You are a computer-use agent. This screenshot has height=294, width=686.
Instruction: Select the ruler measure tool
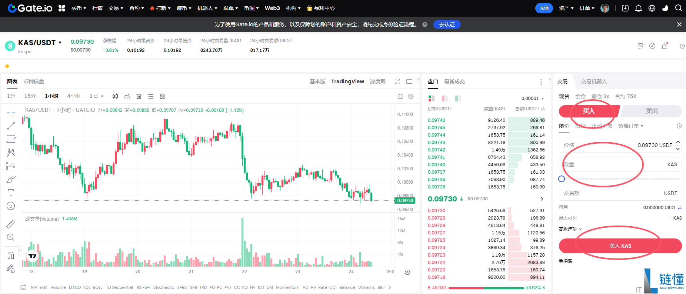click(x=11, y=224)
